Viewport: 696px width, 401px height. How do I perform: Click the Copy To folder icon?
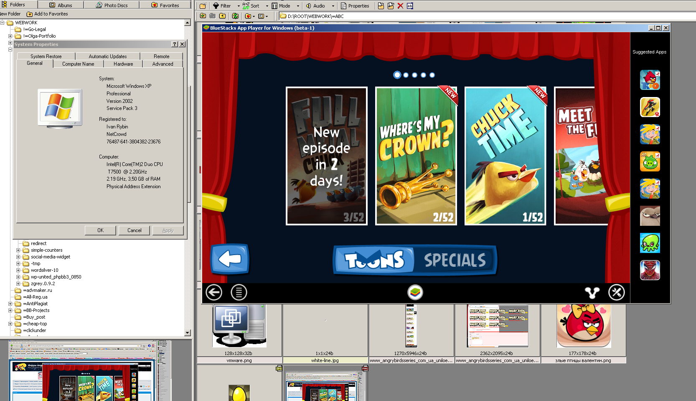pos(391,6)
